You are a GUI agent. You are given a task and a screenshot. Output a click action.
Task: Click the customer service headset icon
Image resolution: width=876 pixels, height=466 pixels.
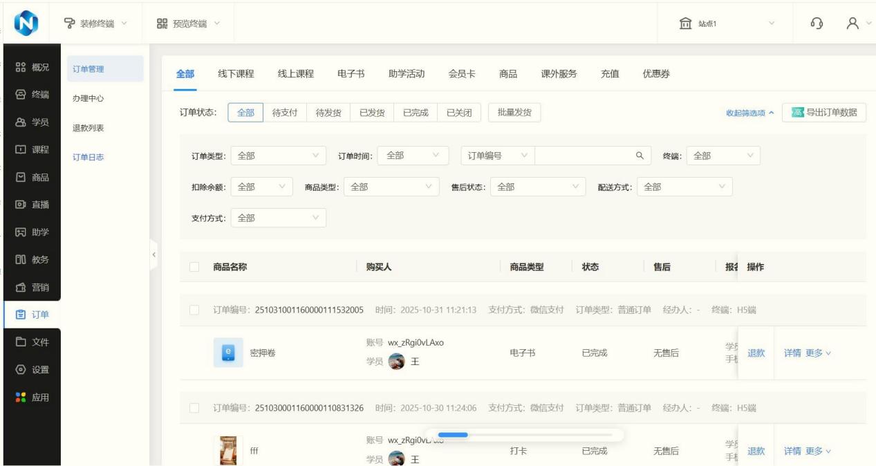[817, 24]
